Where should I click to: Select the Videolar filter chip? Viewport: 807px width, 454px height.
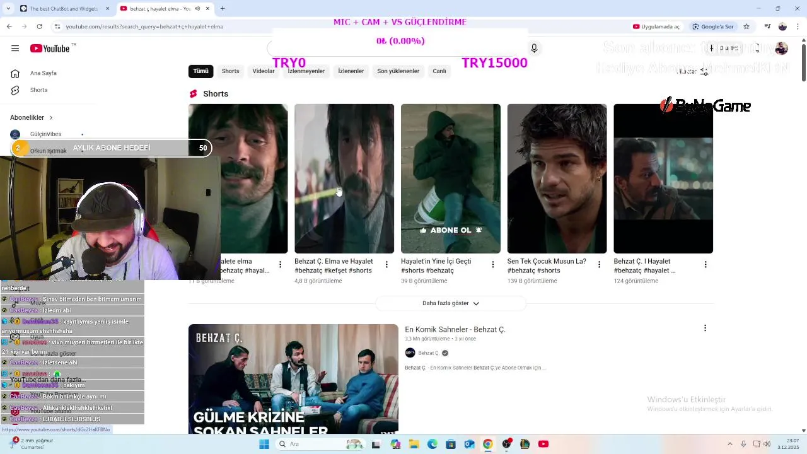(264, 71)
